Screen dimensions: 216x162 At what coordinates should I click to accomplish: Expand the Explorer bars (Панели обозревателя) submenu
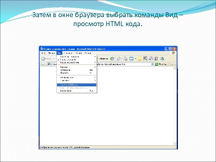pyautogui.click(x=77, y=62)
